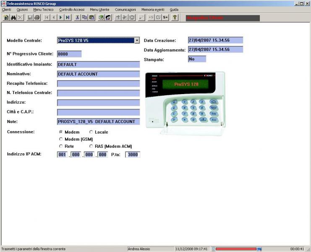Click the Data Aggiornamento field

(215, 50)
